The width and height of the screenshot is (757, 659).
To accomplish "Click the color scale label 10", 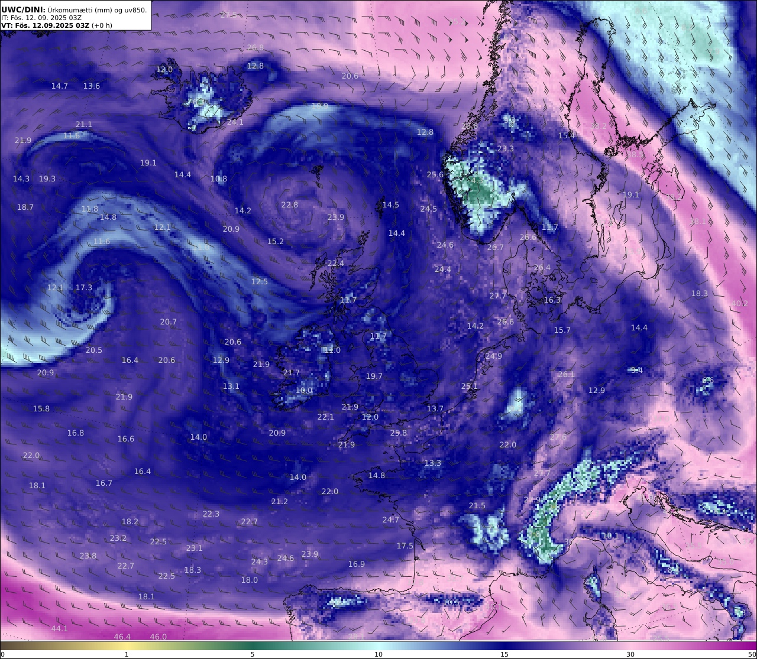I will tap(378, 654).
